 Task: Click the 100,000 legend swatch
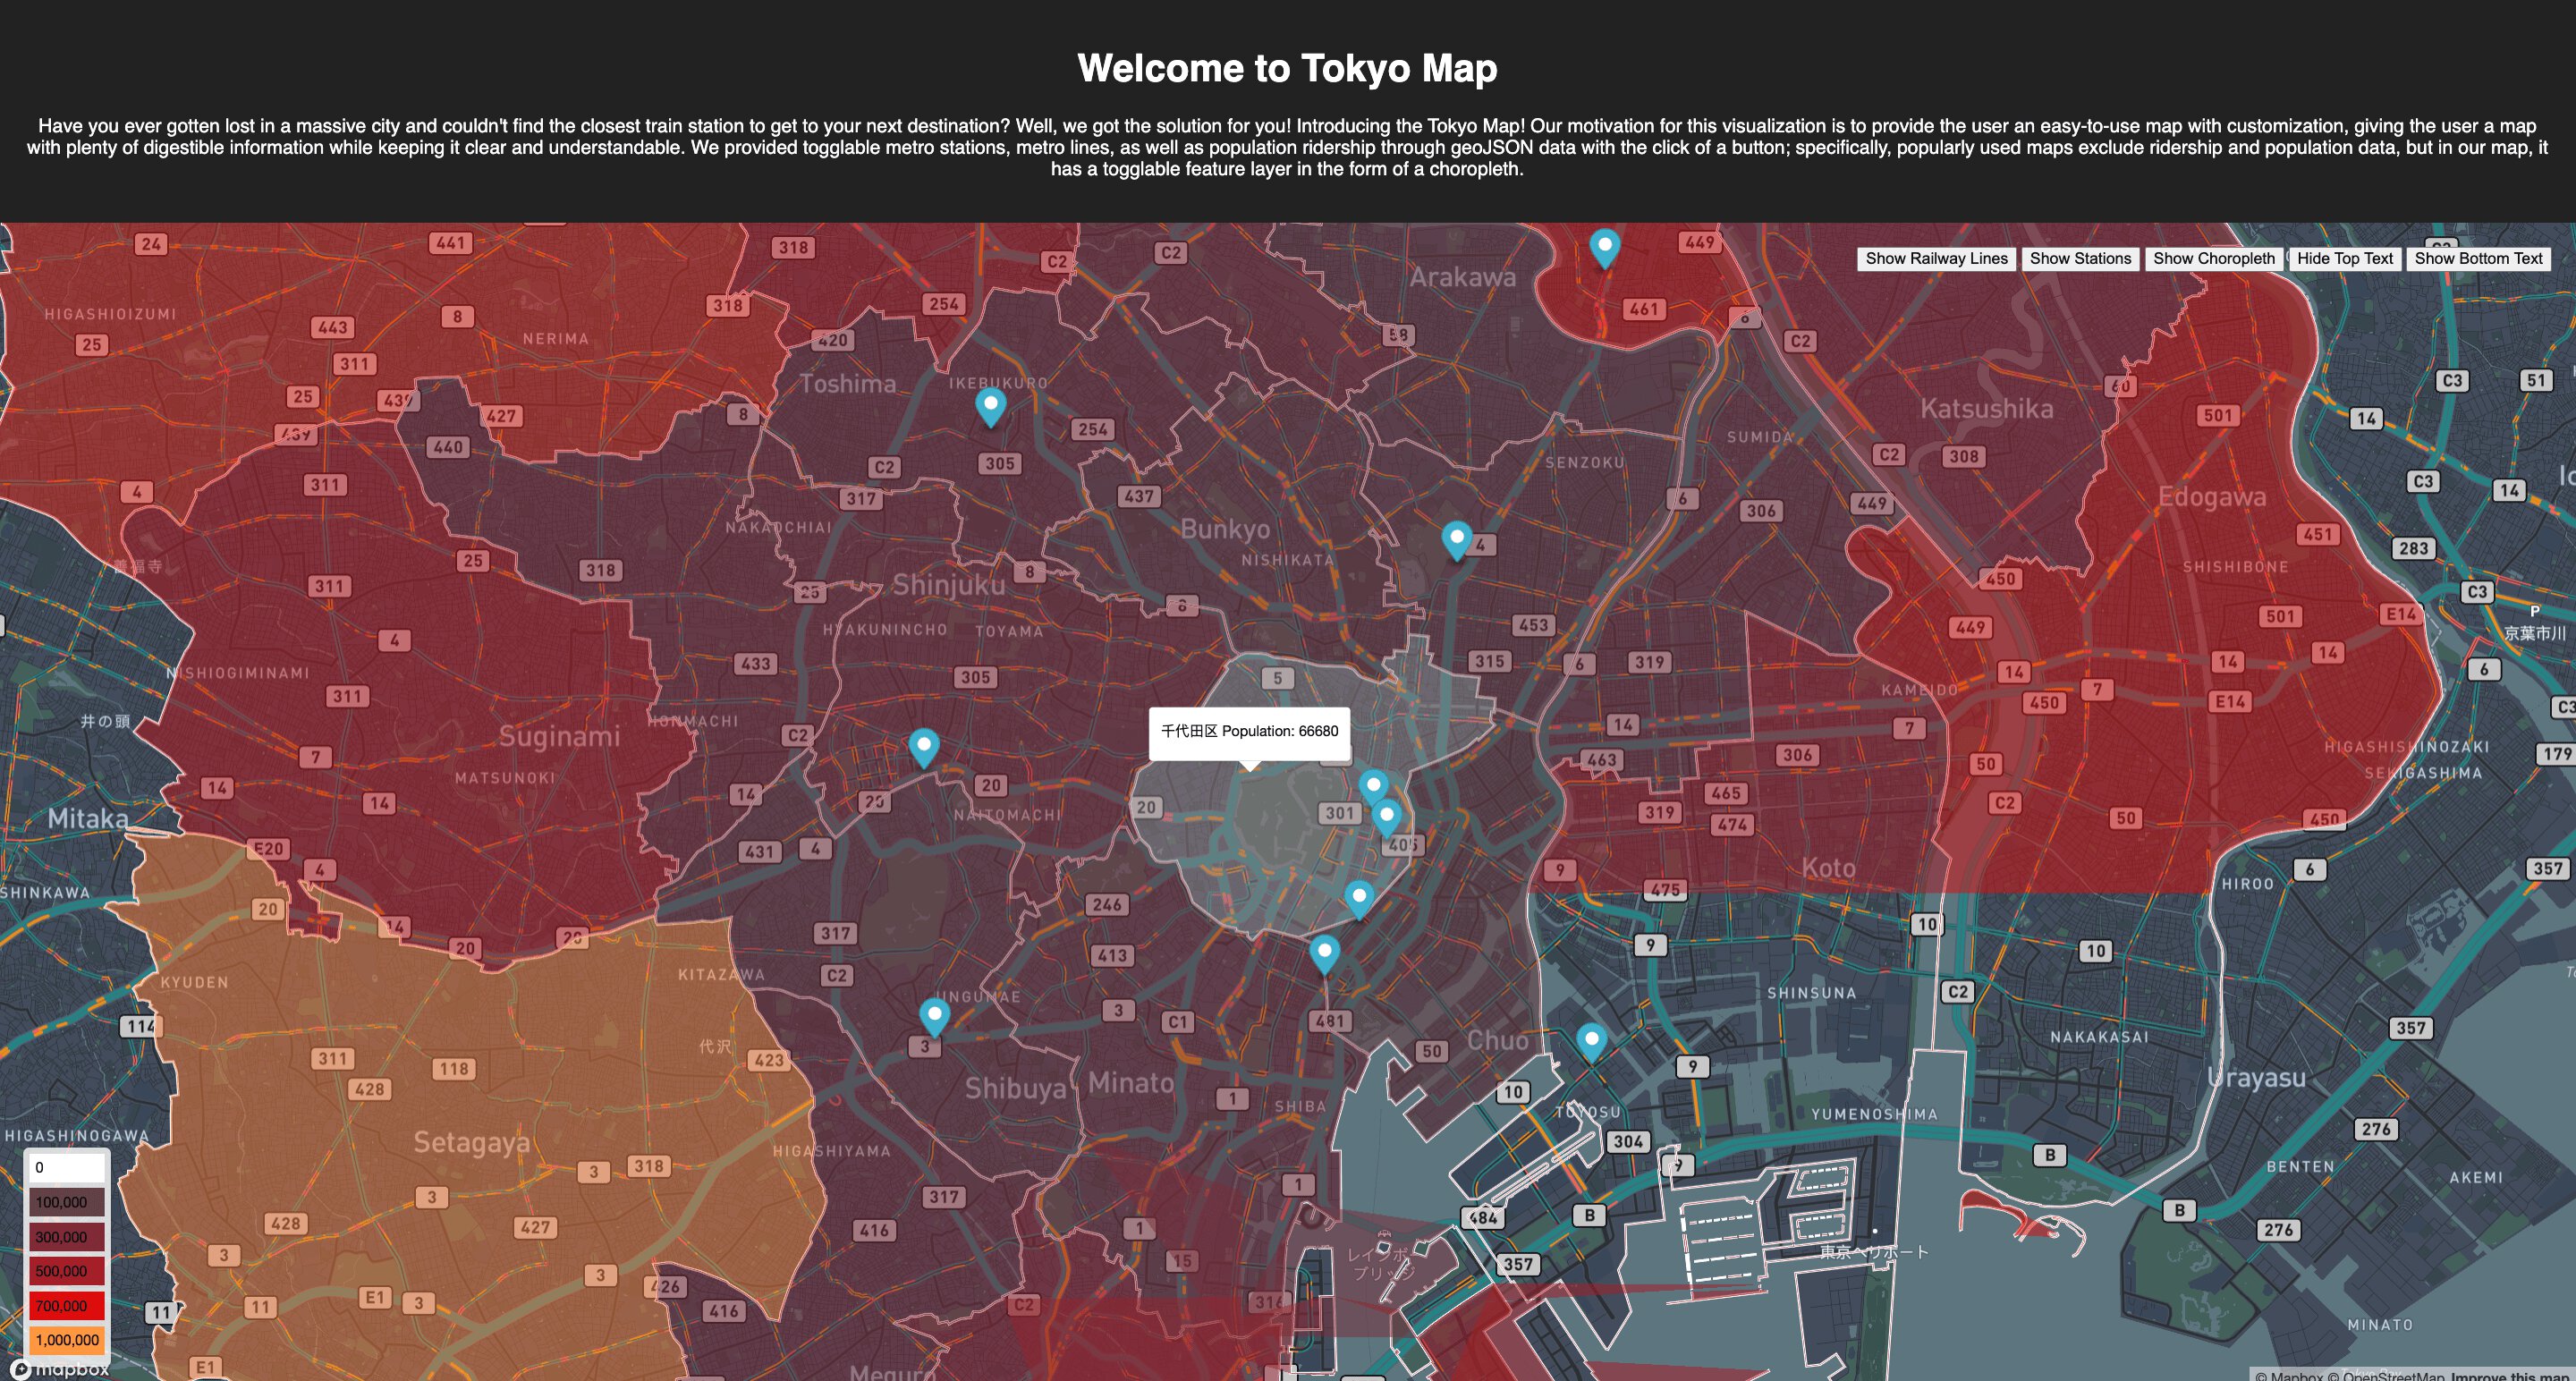pos(66,1202)
